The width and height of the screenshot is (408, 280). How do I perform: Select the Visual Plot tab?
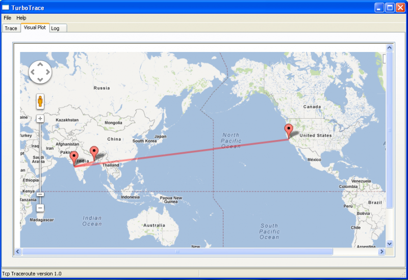point(35,27)
